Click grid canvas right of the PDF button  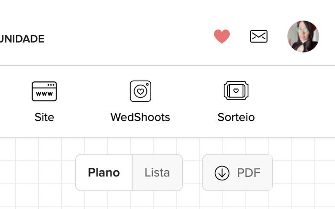(304, 173)
